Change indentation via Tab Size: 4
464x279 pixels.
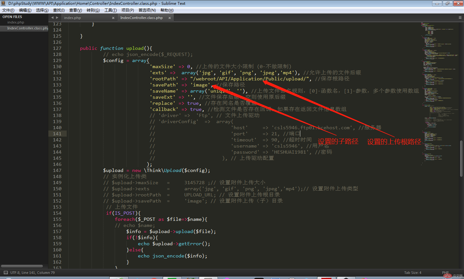click(x=413, y=273)
